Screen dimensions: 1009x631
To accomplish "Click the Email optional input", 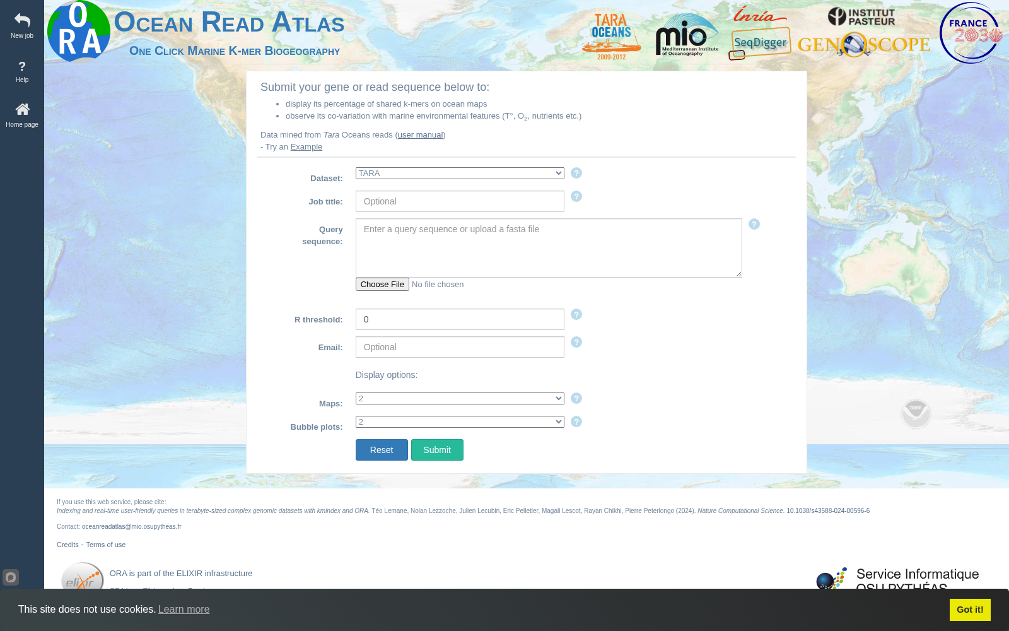I will 460,347.
